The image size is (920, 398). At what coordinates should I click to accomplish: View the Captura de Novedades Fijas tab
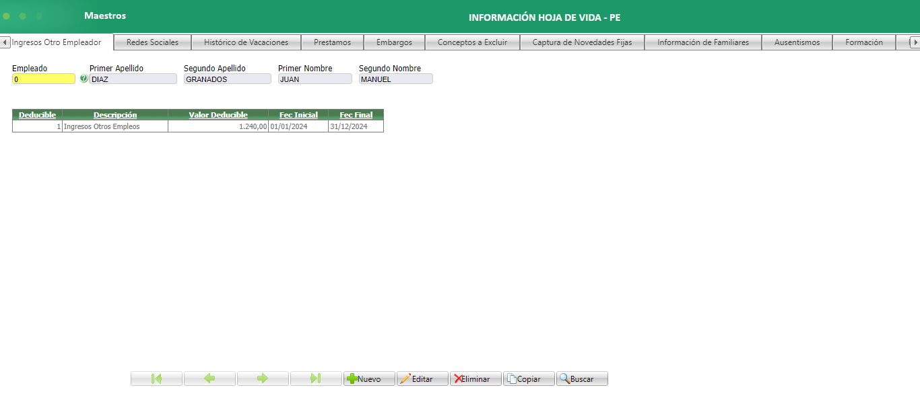pos(582,42)
